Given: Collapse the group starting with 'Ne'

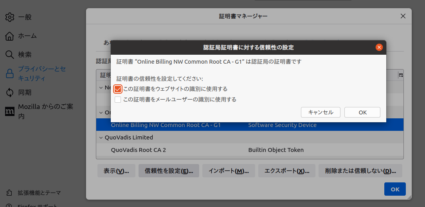Looking at the screenshot, I should click(x=101, y=87).
